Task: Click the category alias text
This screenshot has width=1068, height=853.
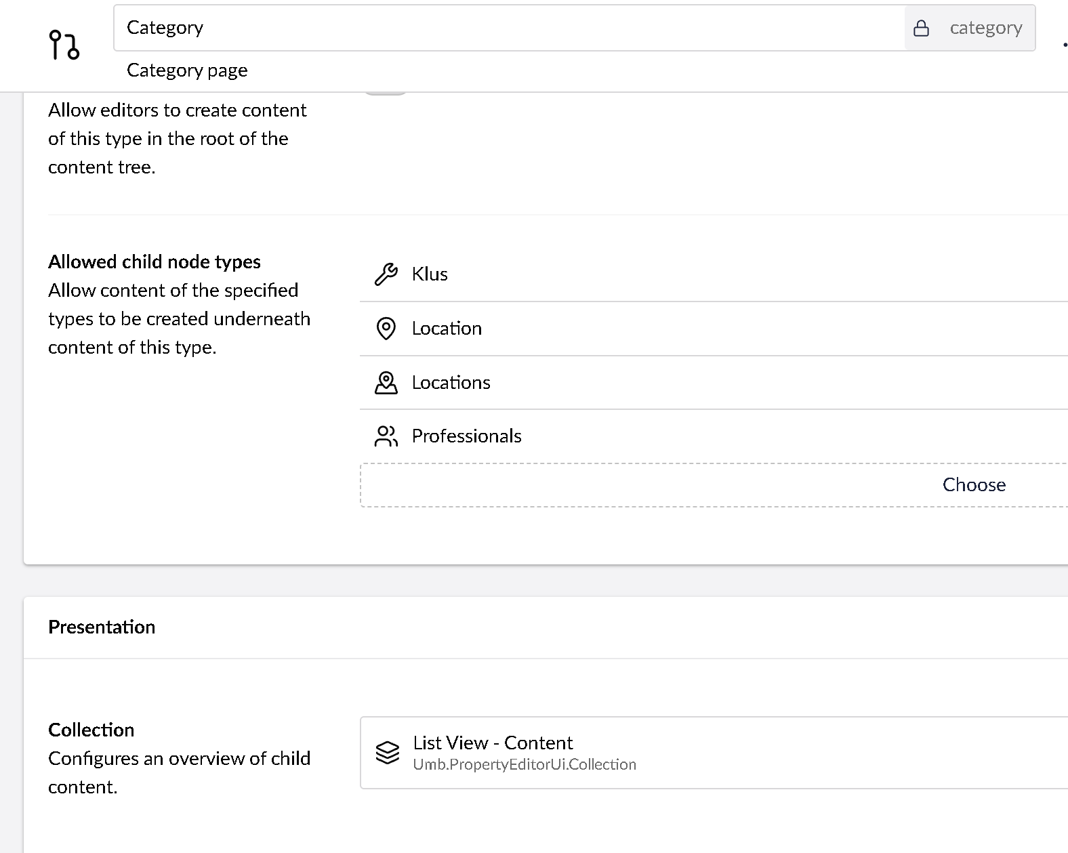Action: [985, 28]
